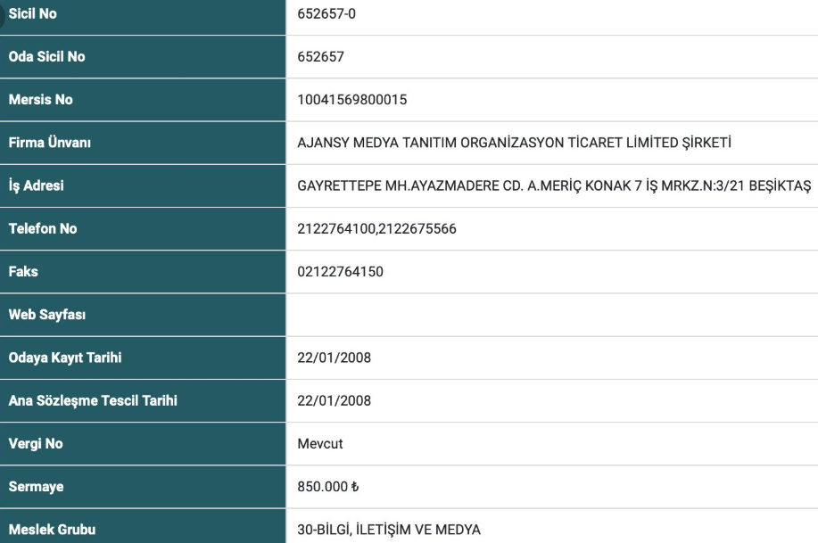This screenshot has width=818, height=543.
Task: Select the Odaya Kayıt Tarihi date value
Action: point(334,358)
